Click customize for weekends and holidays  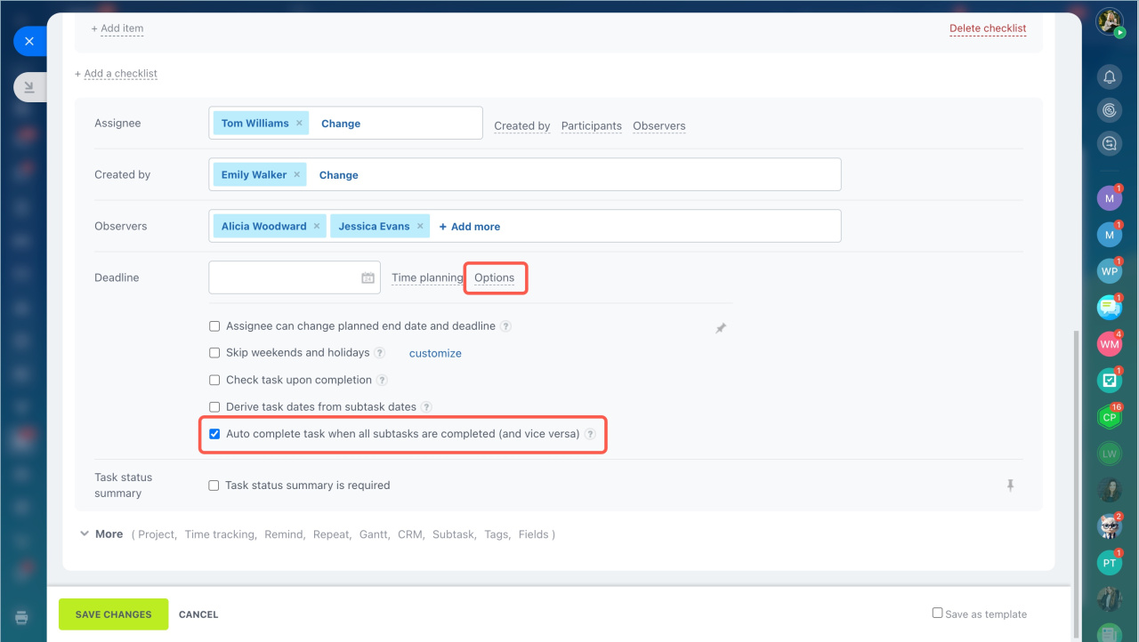point(435,353)
